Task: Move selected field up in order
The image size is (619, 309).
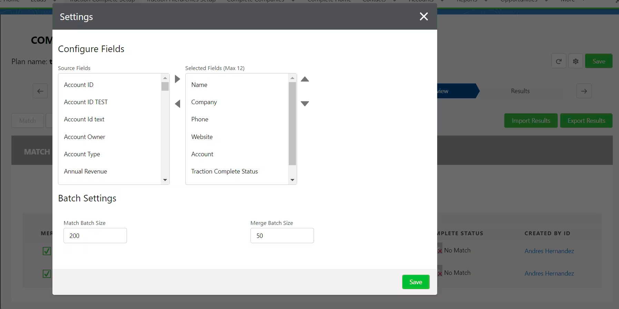Action: pyautogui.click(x=305, y=79)
